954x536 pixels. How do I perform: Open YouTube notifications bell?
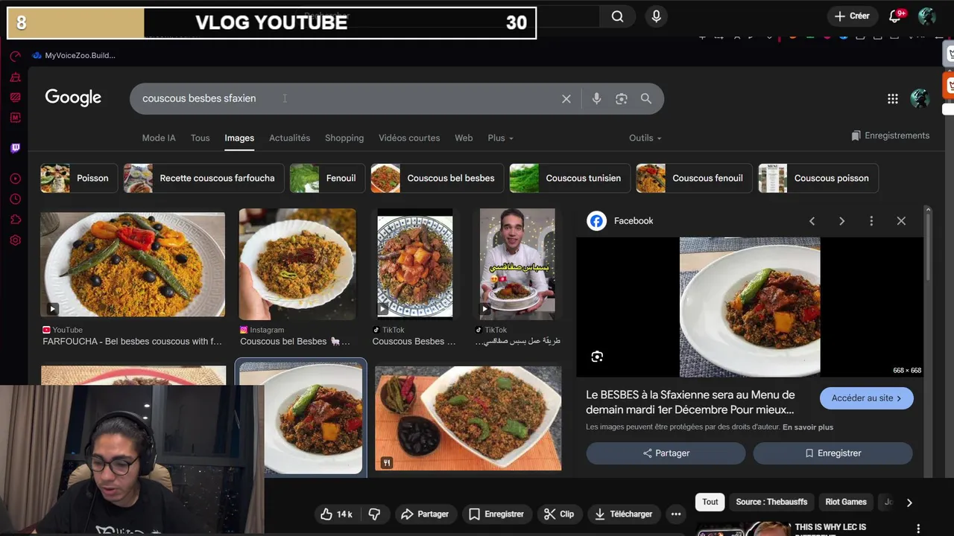pos(897,16)
